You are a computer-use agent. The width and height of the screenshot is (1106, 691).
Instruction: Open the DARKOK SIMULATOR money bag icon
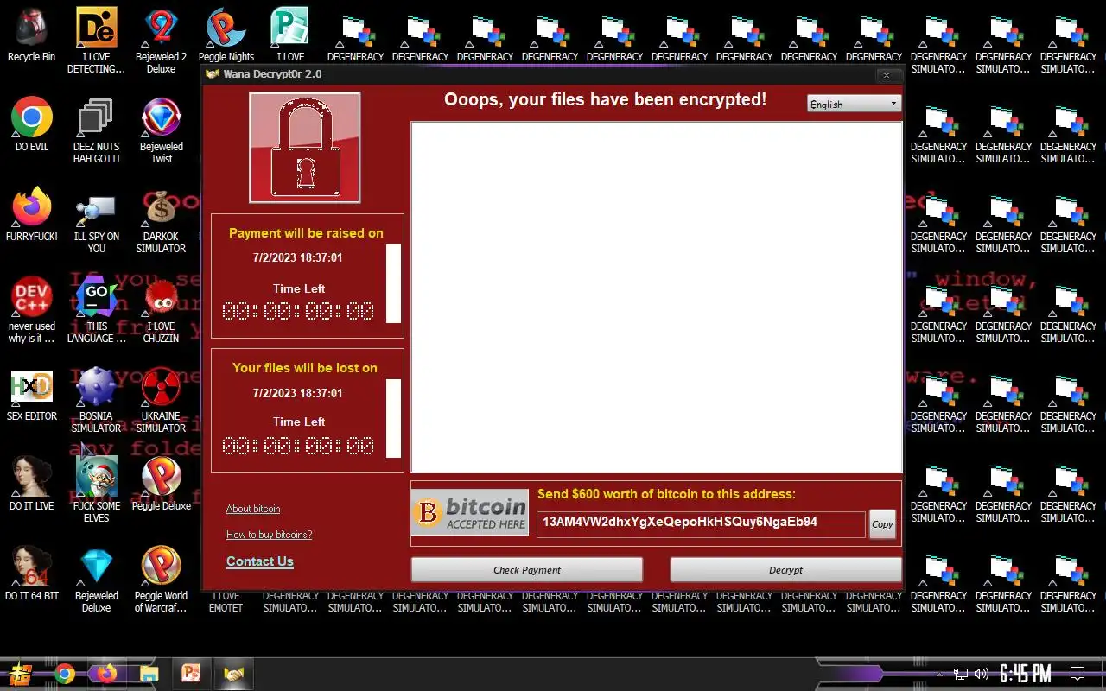pos(161,219)
